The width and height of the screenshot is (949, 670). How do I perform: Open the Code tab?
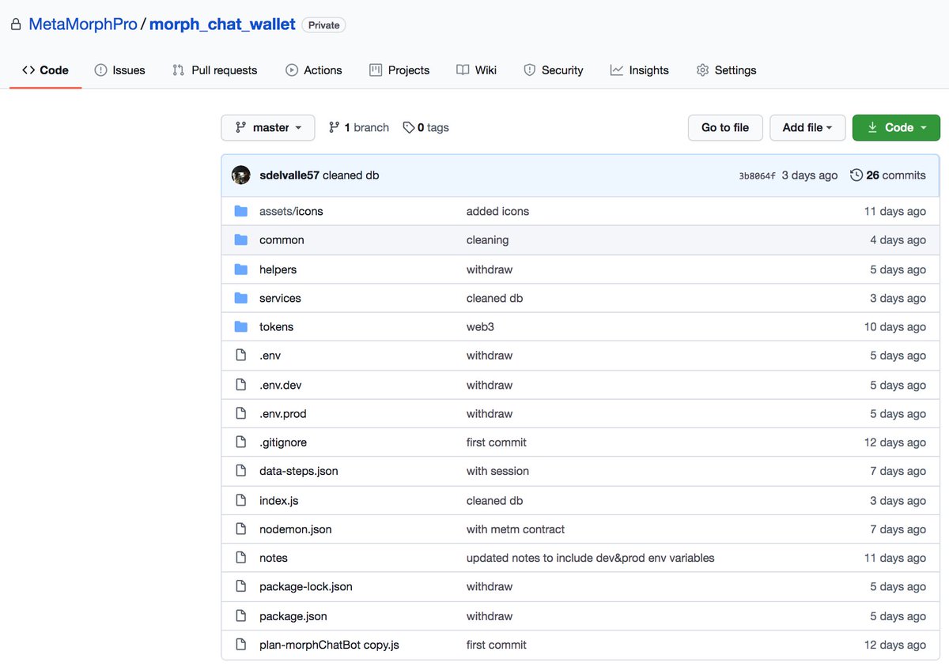[45, 70]
